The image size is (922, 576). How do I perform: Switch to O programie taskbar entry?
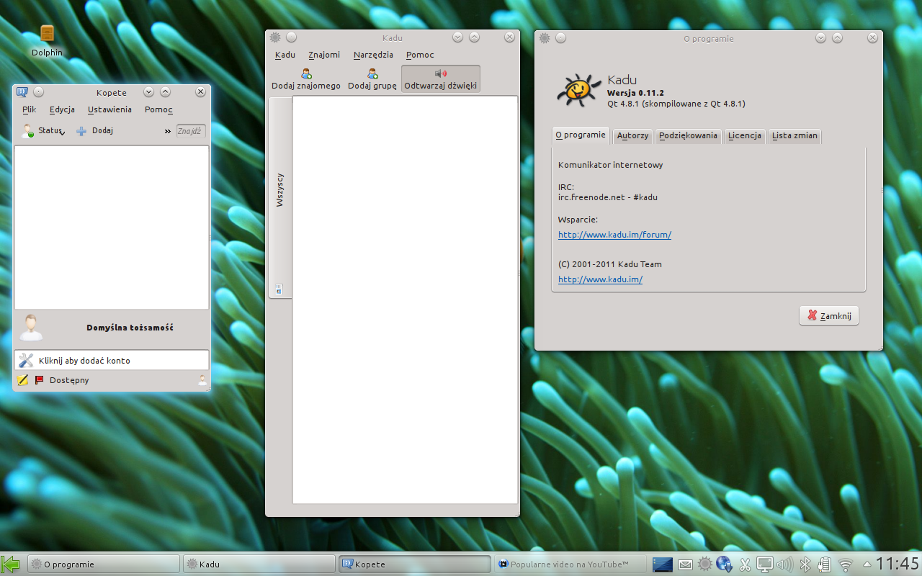click(104, 564)
